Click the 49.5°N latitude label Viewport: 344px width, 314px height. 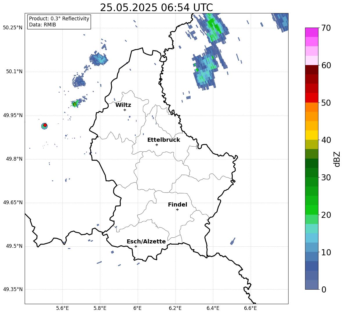coord(14,246)
